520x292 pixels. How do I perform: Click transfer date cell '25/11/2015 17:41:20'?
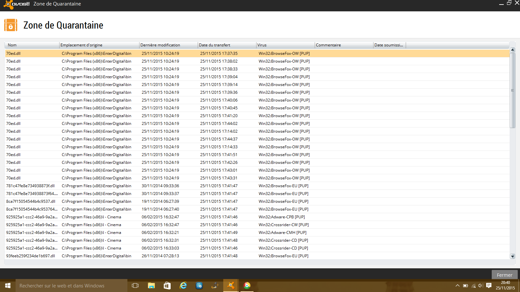click(219, 116)
